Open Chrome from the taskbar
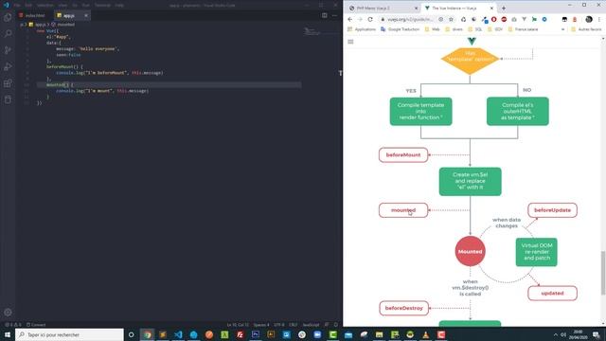Screen dimensions: 606x341 [x=148, y=334]
